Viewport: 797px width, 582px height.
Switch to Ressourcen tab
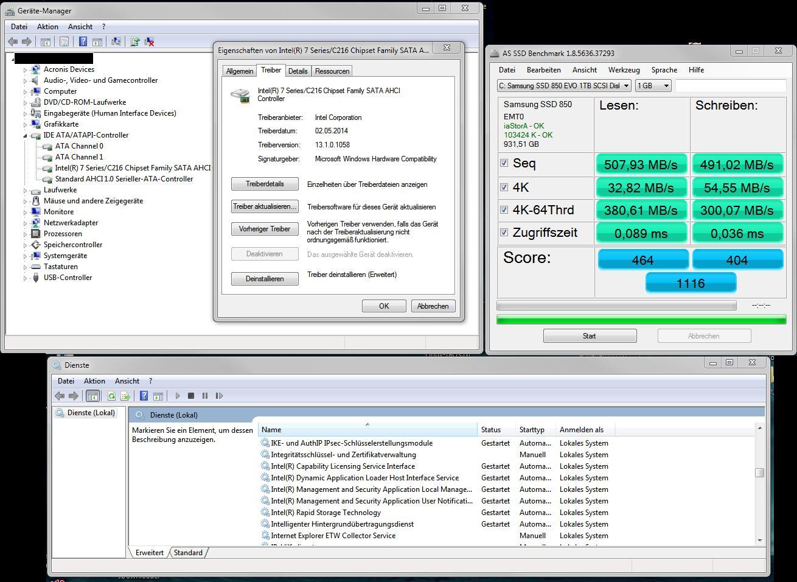(332, 71)
